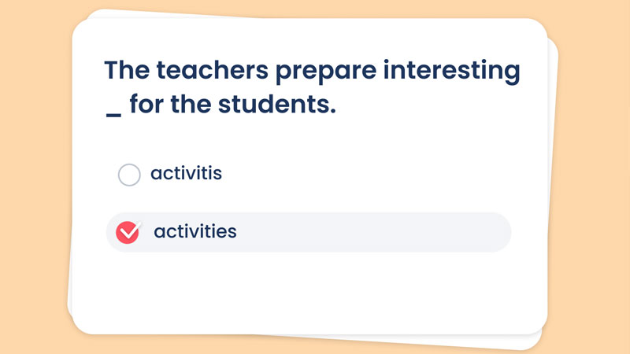This screenshot has height=354, width=630.
Task: Click the word "students." in the question
Action: point(277,105)
